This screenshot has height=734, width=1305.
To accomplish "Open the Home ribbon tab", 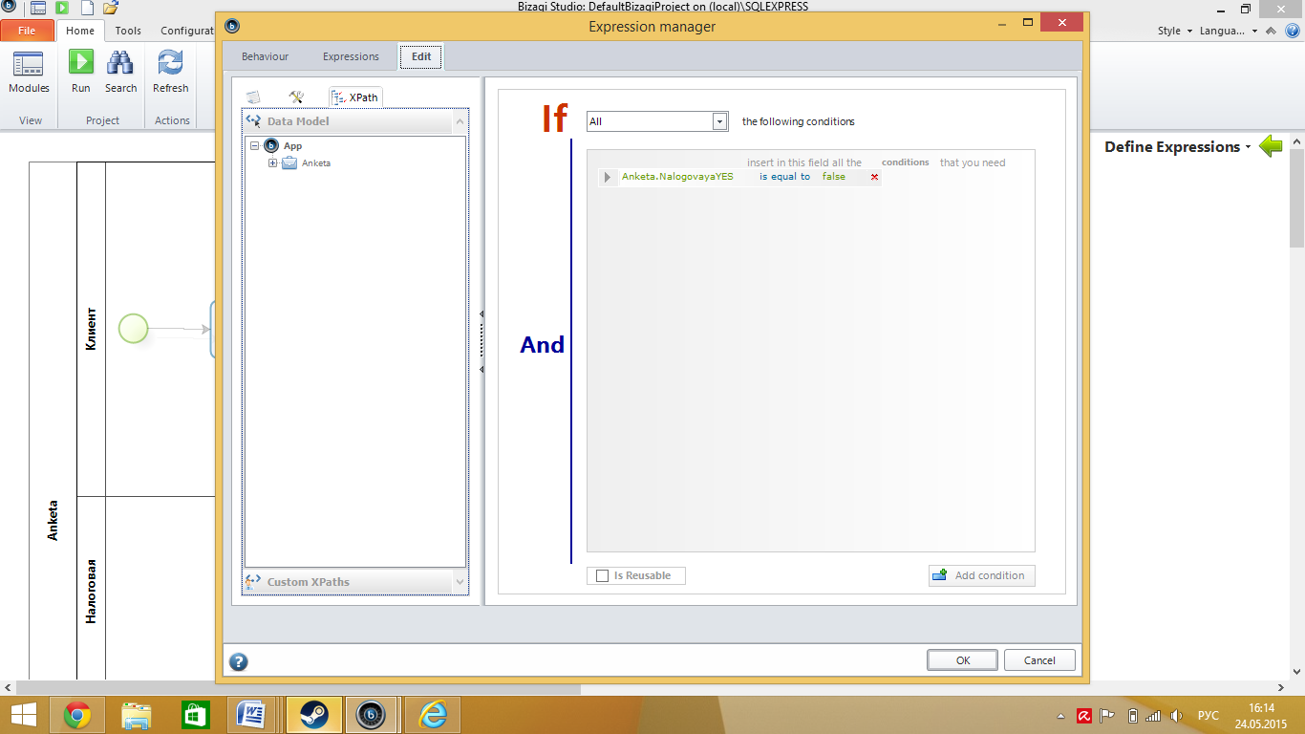I will 80,31.
